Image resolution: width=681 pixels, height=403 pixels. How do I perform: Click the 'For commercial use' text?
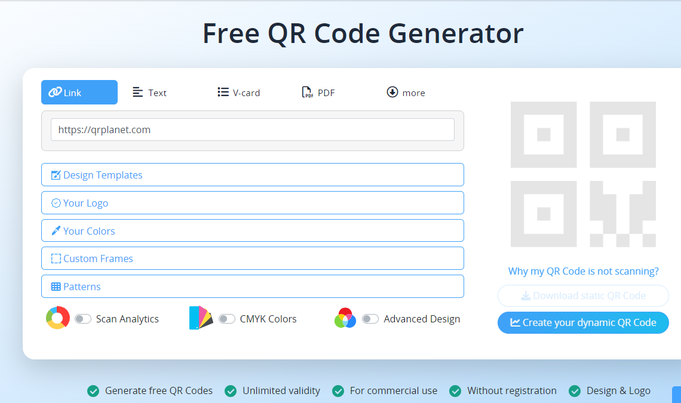coord(394,391)
